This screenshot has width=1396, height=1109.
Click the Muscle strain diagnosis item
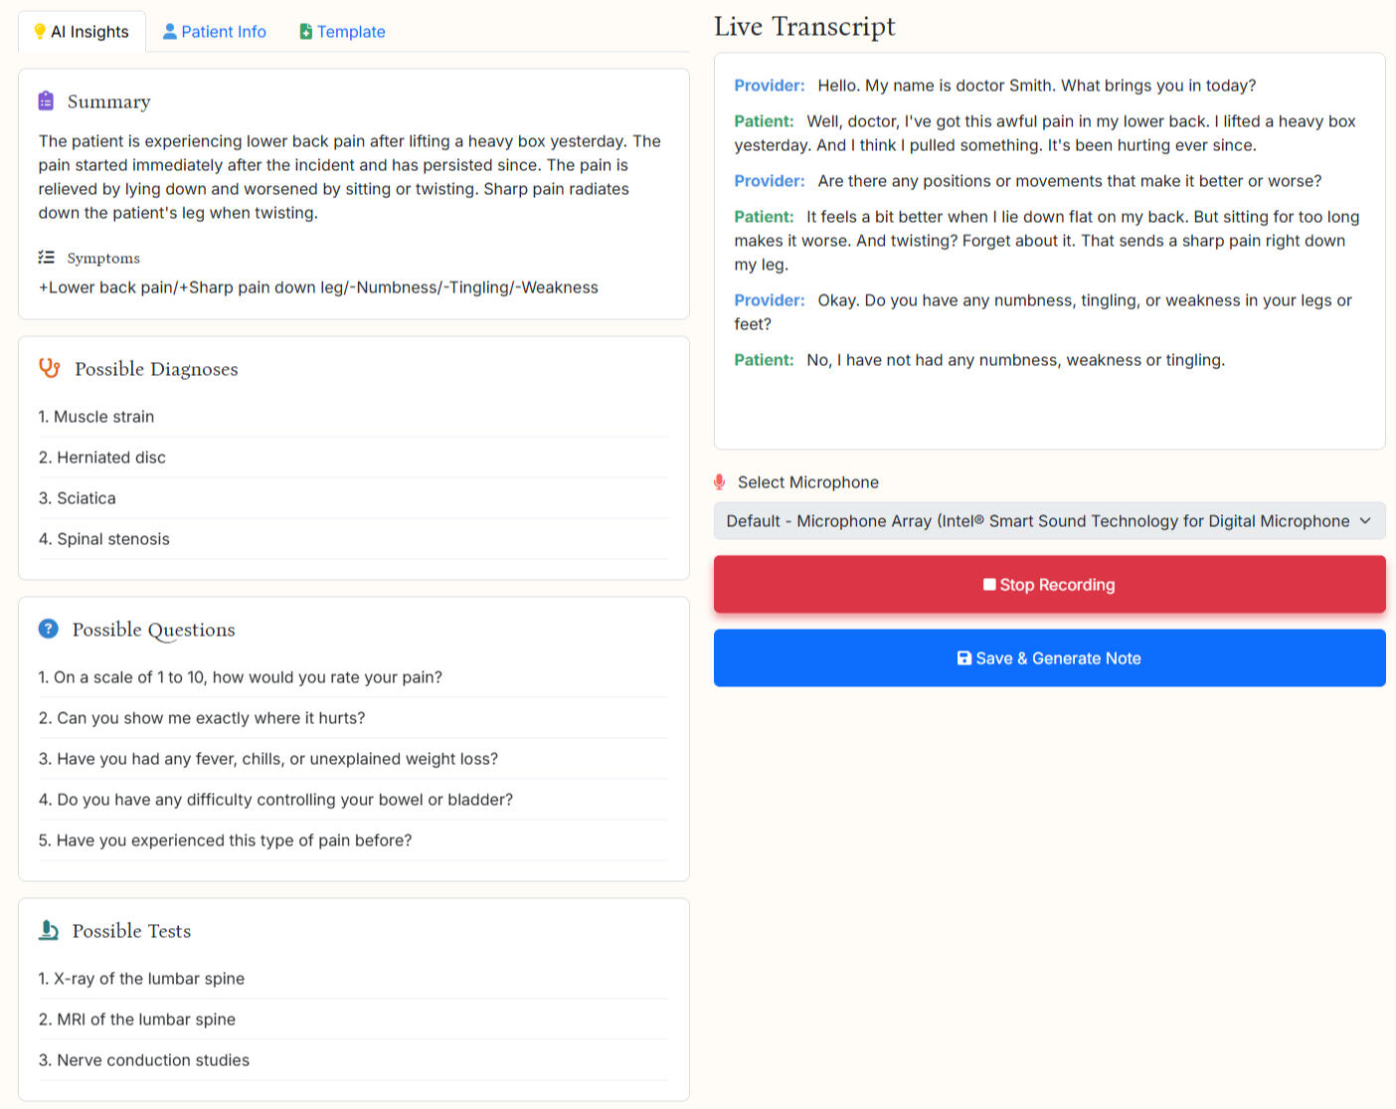(x=104, y=417)
